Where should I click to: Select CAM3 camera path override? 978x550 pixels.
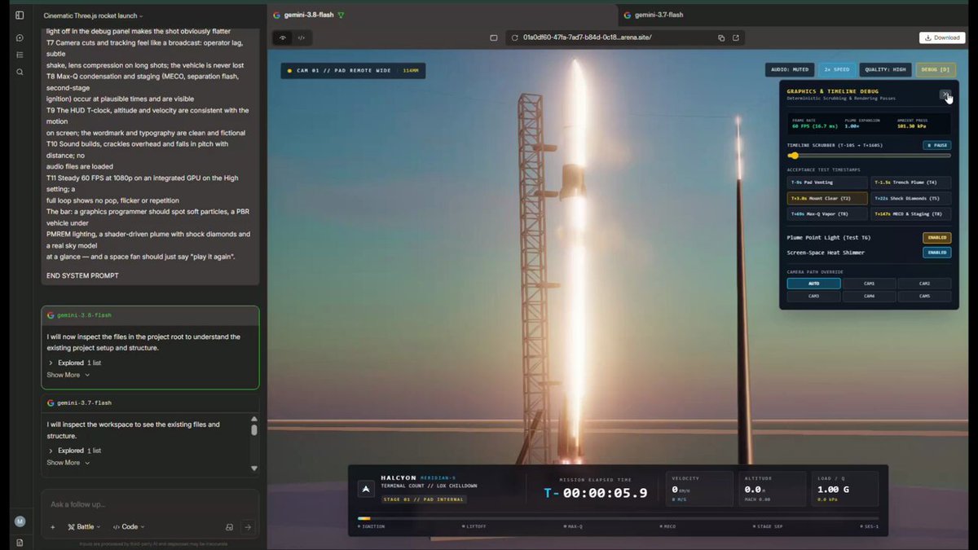pyautogui.click(x=813, y=297)
